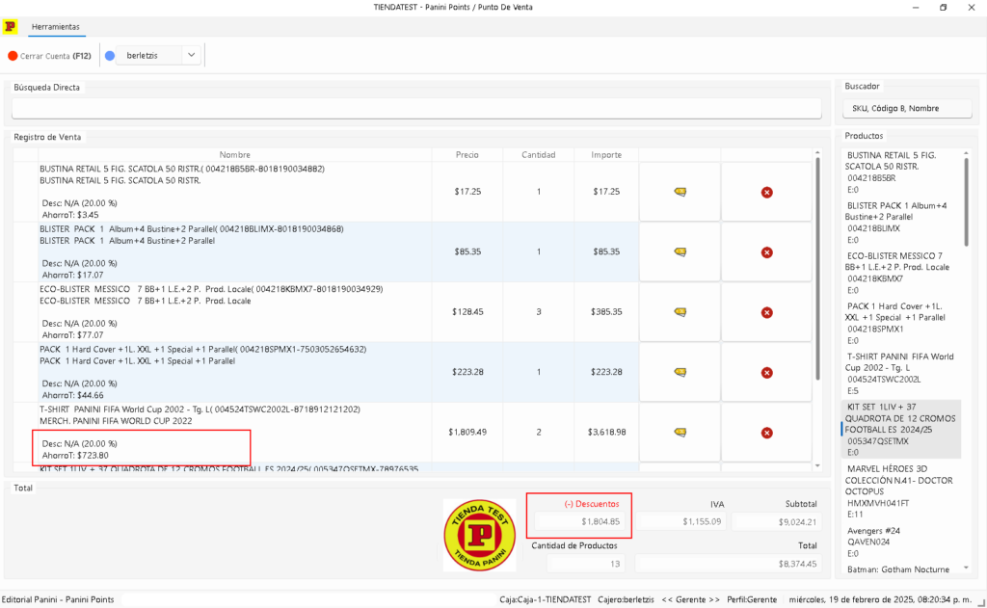987x608 pixels.
Task: Apply discount tag to BUSTINA RETAIL row
Action: (x=680, y=192)
